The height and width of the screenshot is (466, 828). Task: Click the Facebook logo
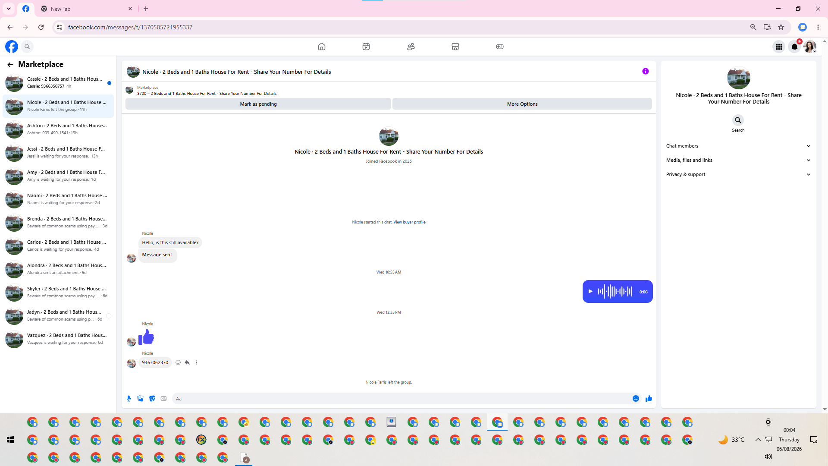[x=12, y=47]
